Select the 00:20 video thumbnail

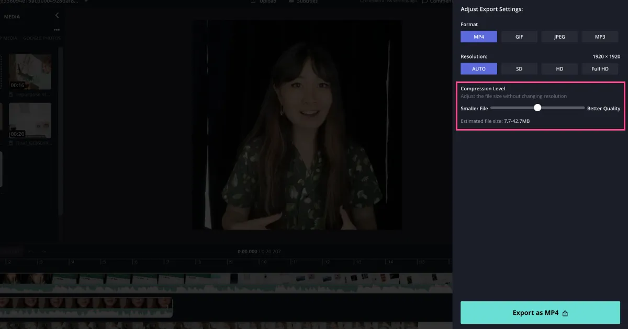tap(30, 120)
